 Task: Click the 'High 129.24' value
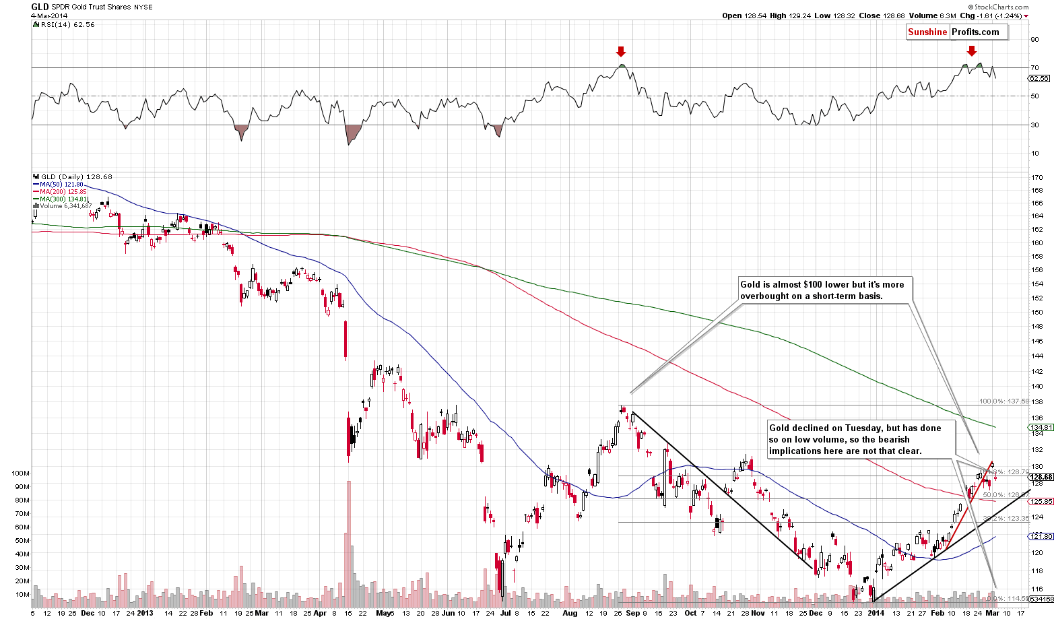coord(792,15)
